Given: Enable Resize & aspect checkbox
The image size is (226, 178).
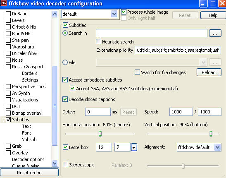Looking at the screenshot, I should click(8, 67).
